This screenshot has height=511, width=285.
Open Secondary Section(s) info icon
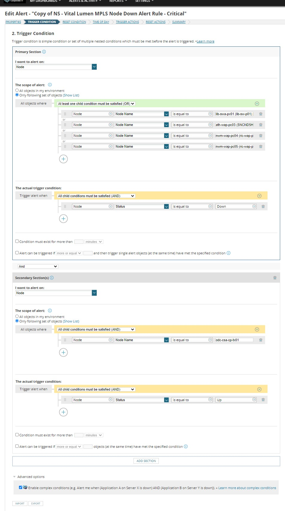pos(52,278)
